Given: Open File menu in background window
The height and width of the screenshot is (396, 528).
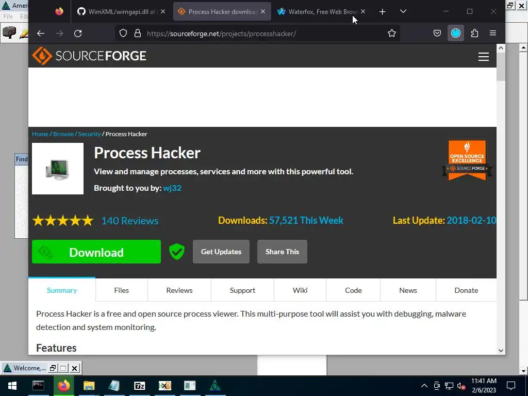Looking at the screenshot, I should pos(8,16).
